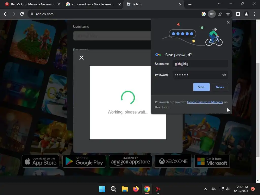
Task: Open volume control tray icon
Action: tap(227, 189)
